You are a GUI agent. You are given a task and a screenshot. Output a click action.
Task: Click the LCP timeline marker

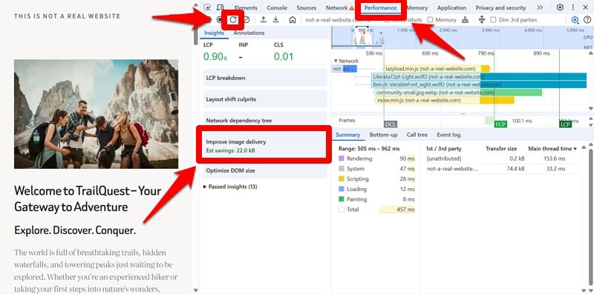pyautogui.click(x=565, y=124)
